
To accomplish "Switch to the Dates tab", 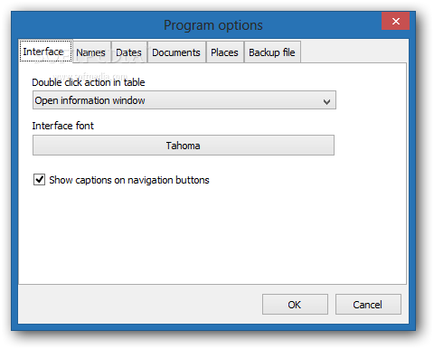I will pos(128,52).
